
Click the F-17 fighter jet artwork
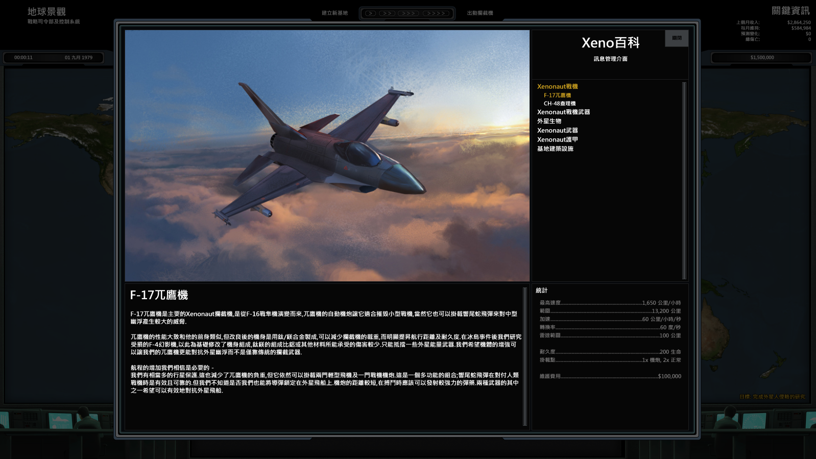[x=327, y=156]
